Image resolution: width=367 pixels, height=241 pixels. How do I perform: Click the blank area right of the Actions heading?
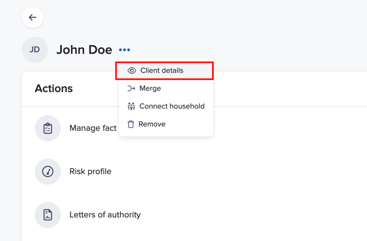click(x=290, y=89)
